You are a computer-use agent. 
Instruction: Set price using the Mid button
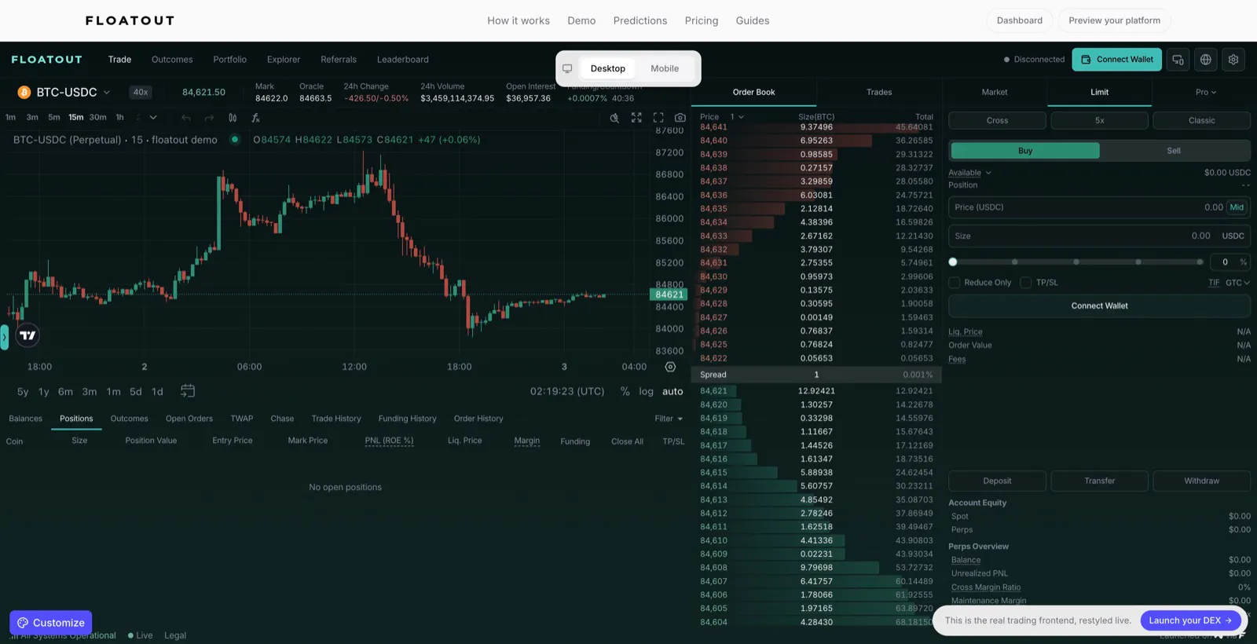tap(1237, 207)
